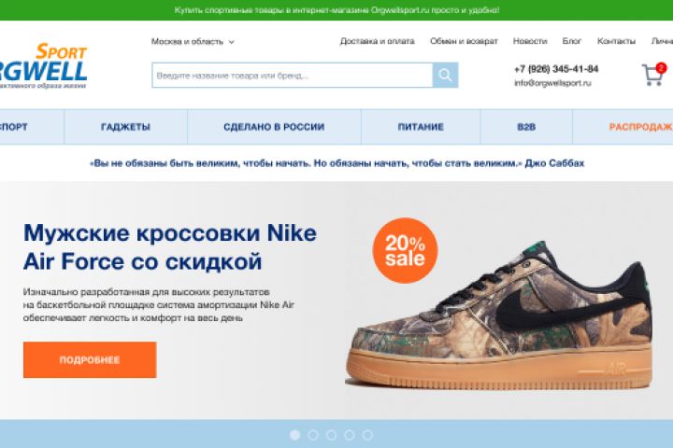Open the B2B category tab
The height and width of the screenshot is (448, 673).
[526, 127]
